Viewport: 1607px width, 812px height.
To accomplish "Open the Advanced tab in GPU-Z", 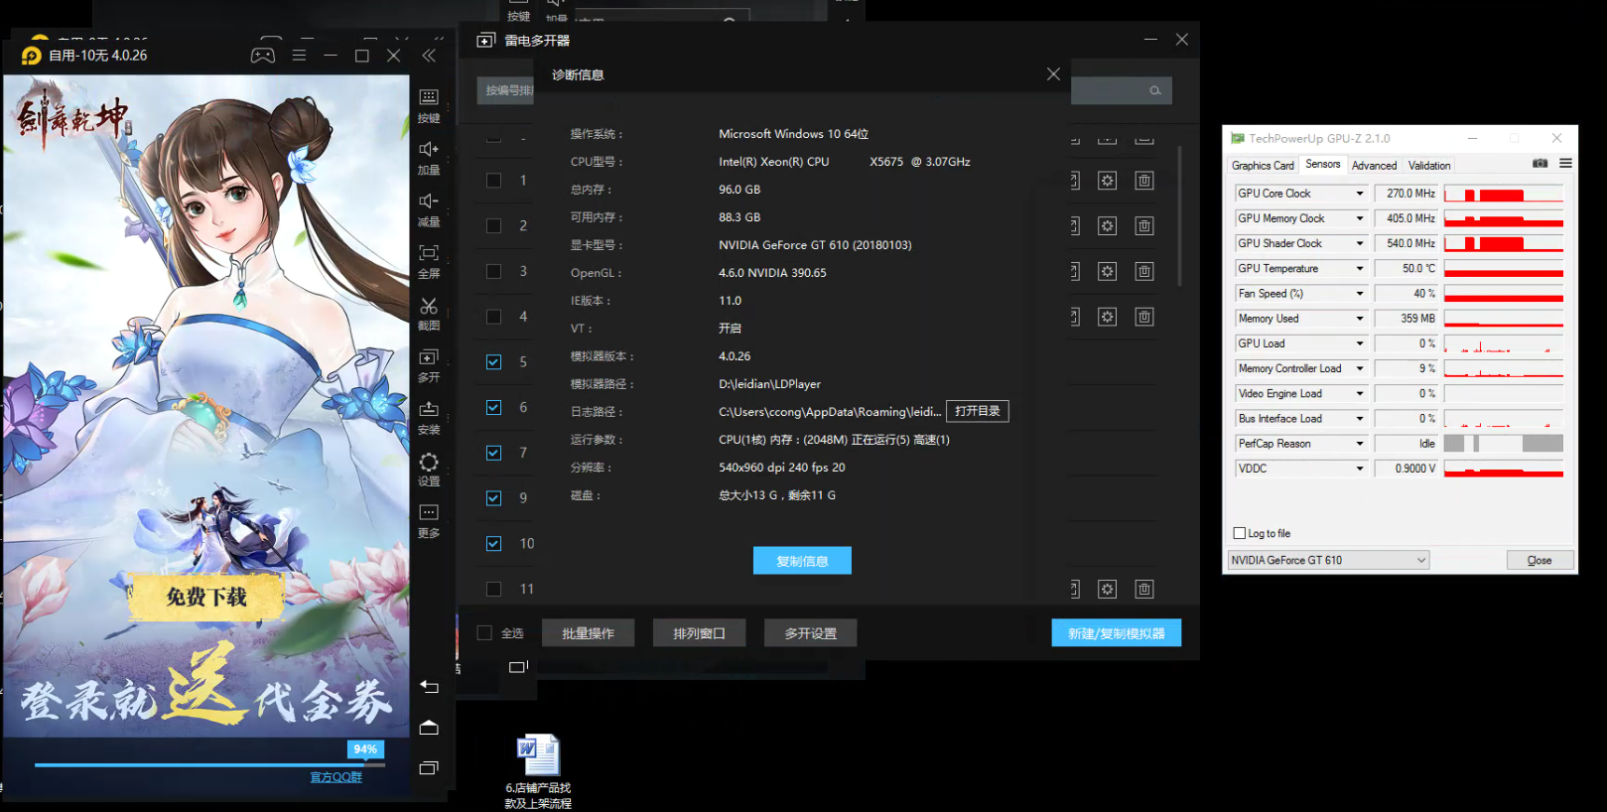I will click(1374, 166).
